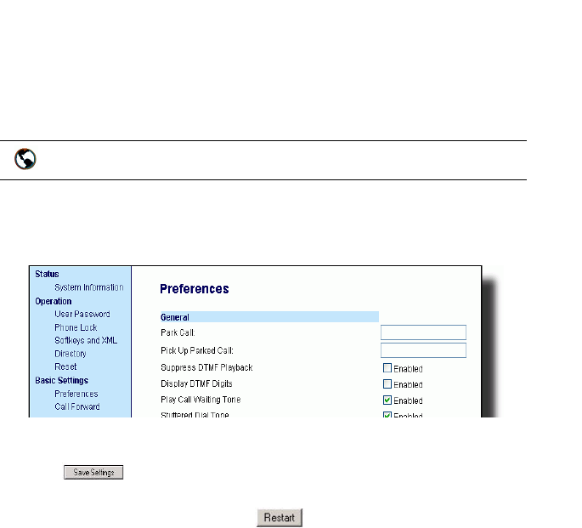This screenshot has width=582, height=528.
Task: Click into the Park Call field
Action: tap(423, 332)
